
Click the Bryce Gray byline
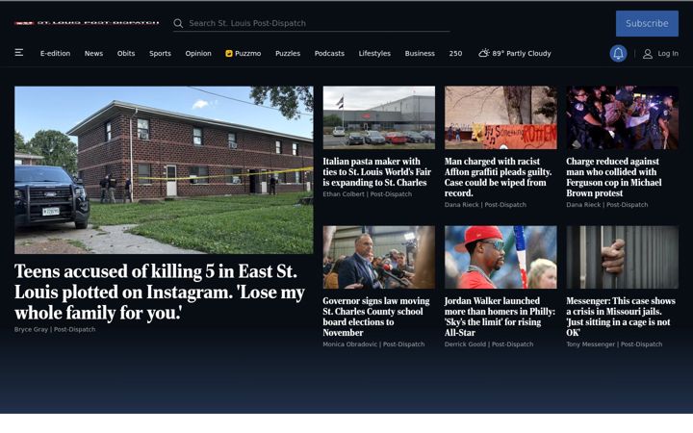(x=31, y=330)
